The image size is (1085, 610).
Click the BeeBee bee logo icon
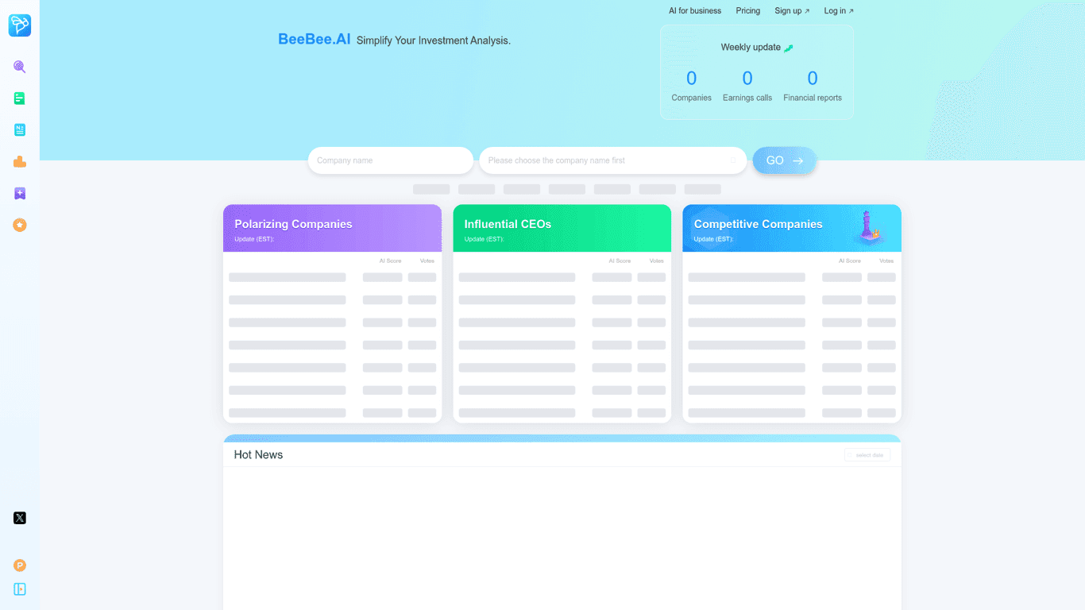[x=20, y=25]
